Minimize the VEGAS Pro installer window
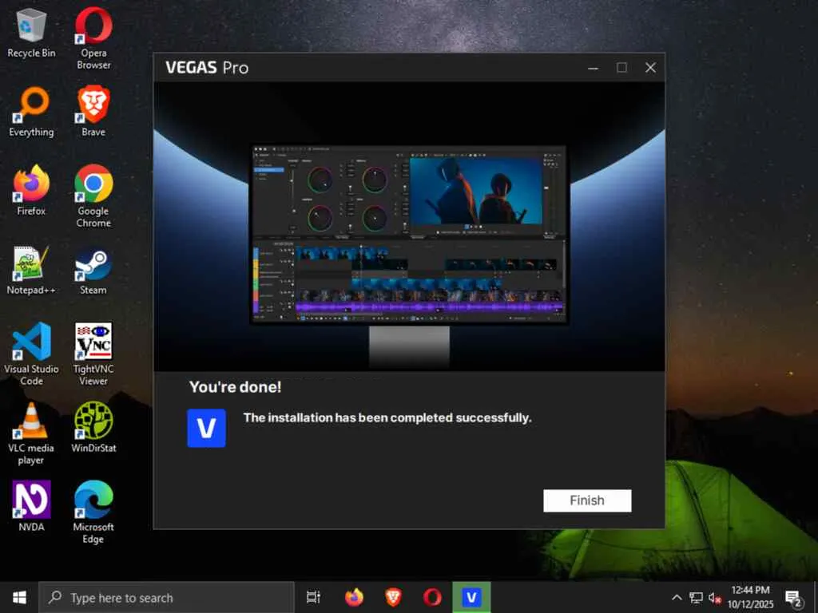Image resolution: width=818 pixels, height=613 pixels. coord(594,68)
